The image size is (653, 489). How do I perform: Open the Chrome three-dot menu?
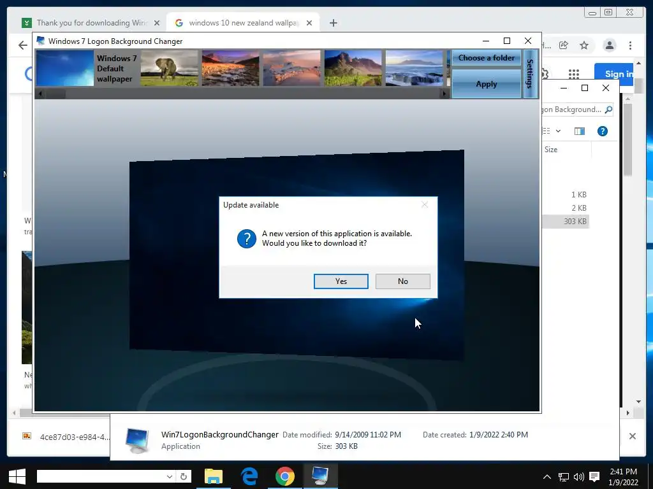click(630, 45)
